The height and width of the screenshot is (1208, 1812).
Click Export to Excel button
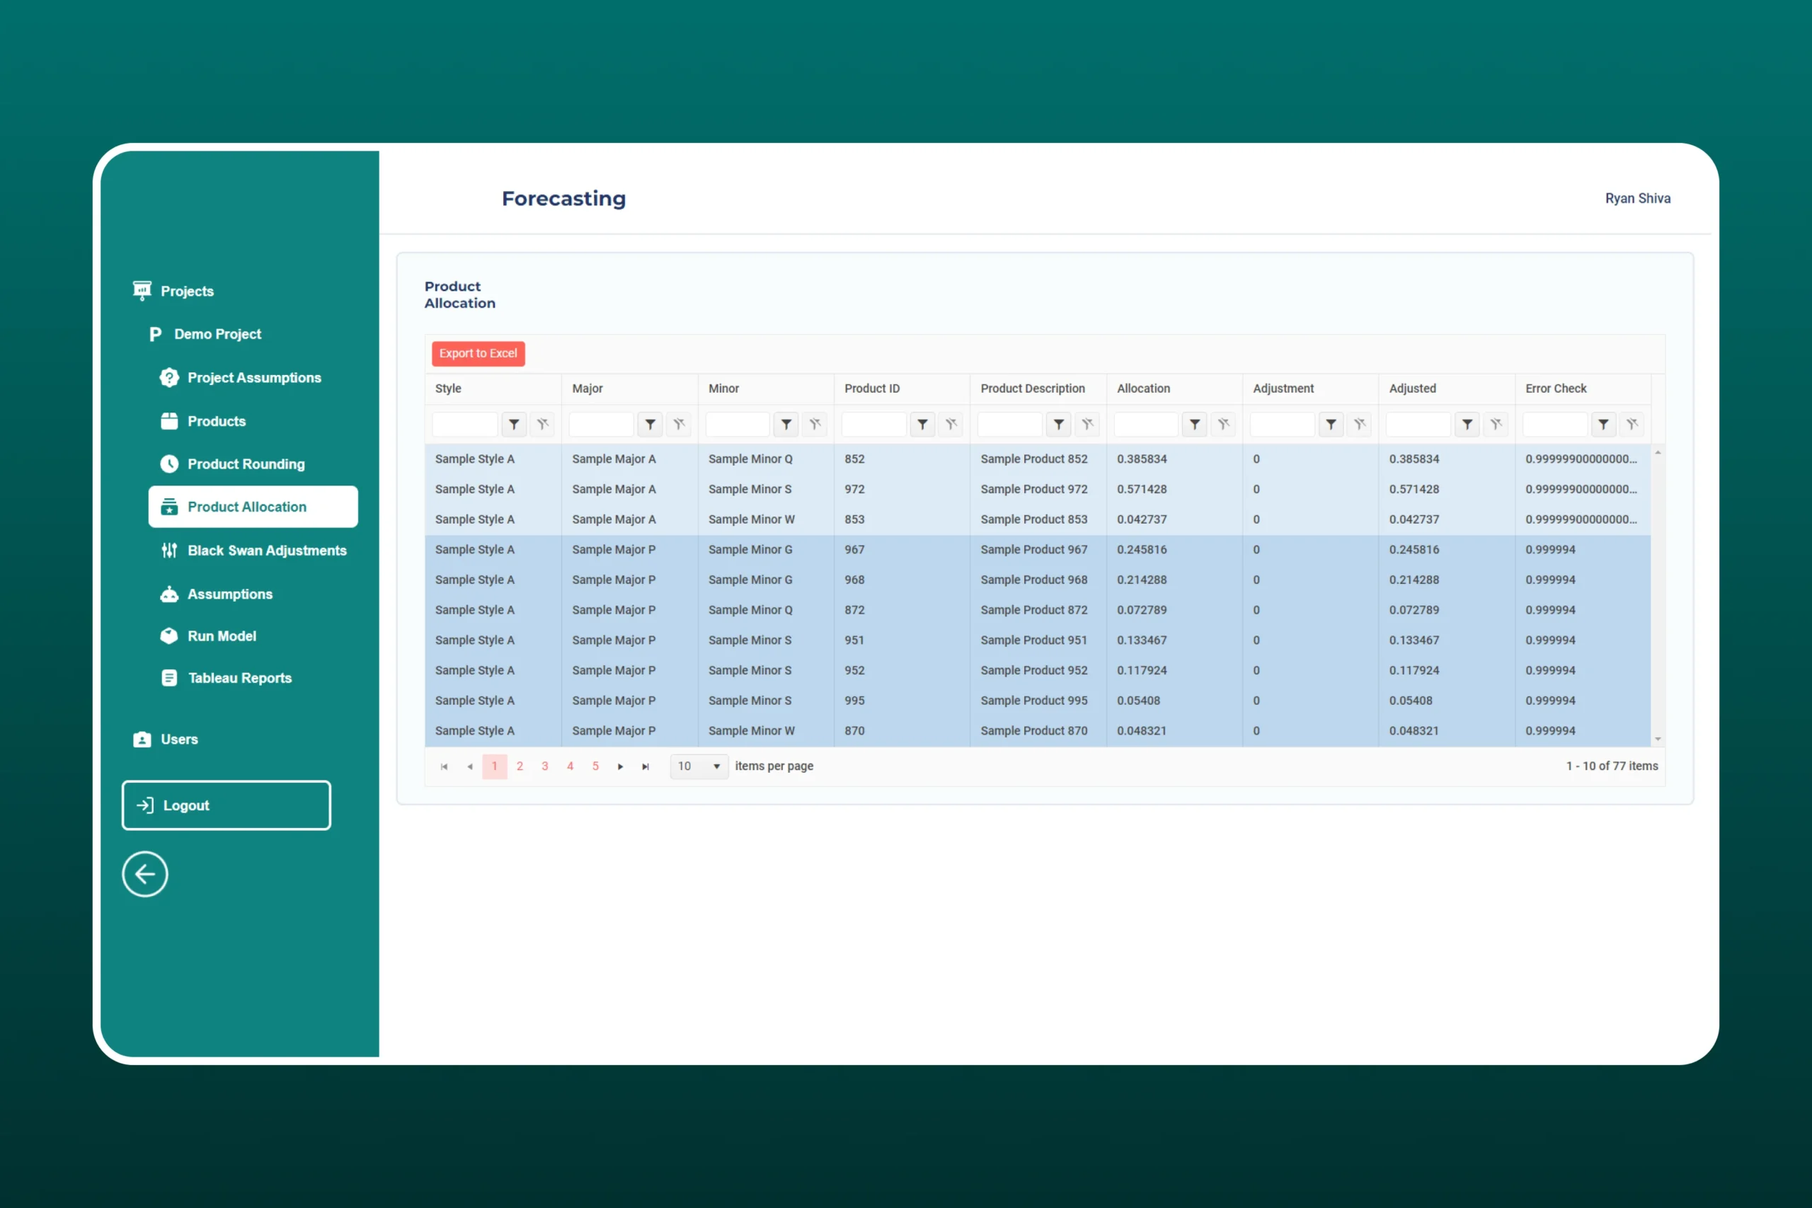tap(478, 354)
